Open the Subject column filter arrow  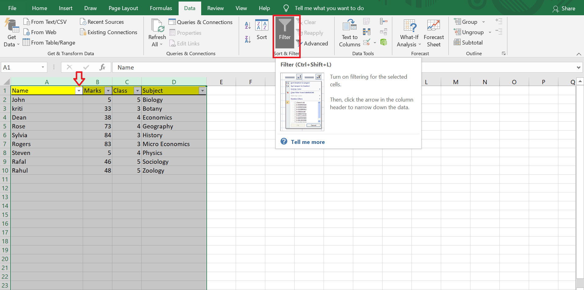[x=202, y=91]
